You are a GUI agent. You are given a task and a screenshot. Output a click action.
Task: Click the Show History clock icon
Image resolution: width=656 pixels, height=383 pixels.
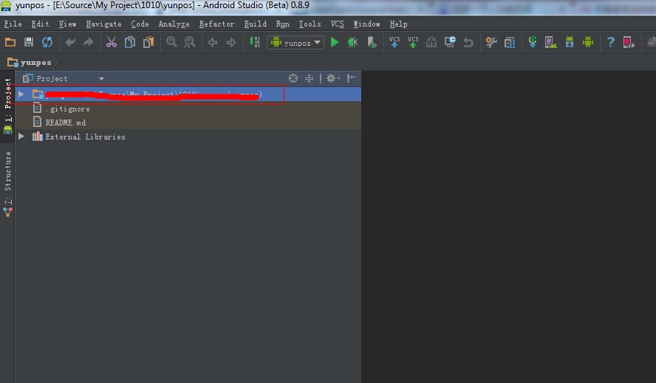[x=450, y=42]
